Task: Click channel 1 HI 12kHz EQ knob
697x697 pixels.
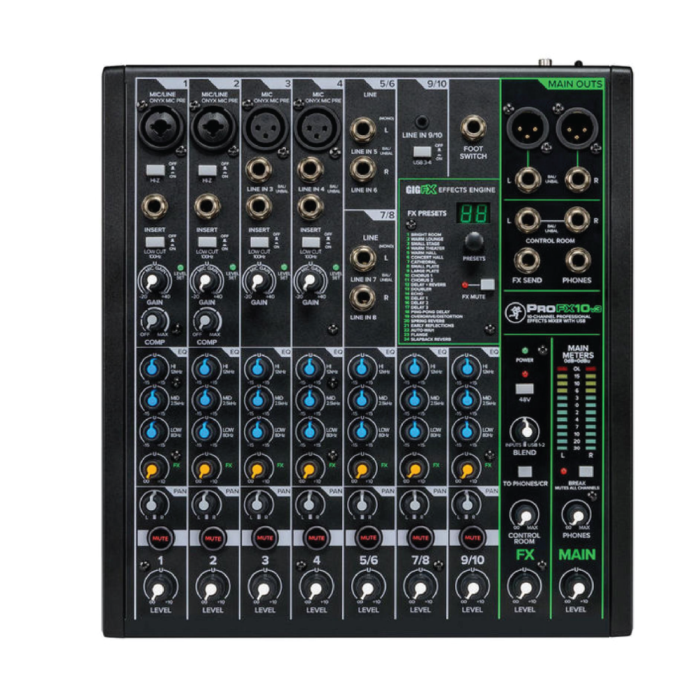Action: [x=153, y=368]
